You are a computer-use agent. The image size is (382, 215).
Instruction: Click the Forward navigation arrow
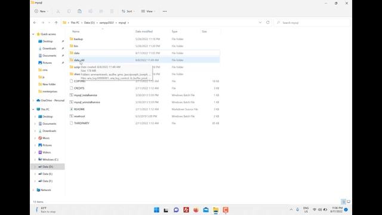point(42,23)
